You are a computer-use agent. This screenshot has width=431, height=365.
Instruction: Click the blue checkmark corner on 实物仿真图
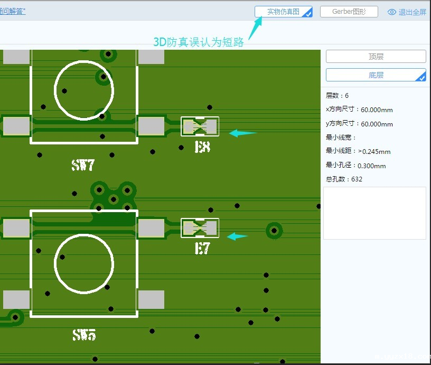pos(307,14)
